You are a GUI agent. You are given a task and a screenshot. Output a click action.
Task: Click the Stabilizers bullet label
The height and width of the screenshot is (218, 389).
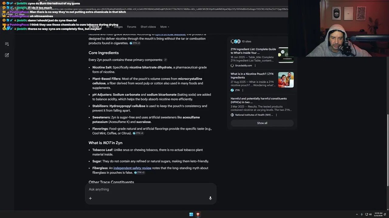[100, 106]
